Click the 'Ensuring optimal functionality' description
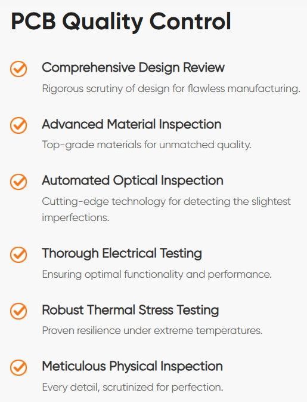This screenshot has width=307, height=402. pyautogui.click(x=157, y=275)
